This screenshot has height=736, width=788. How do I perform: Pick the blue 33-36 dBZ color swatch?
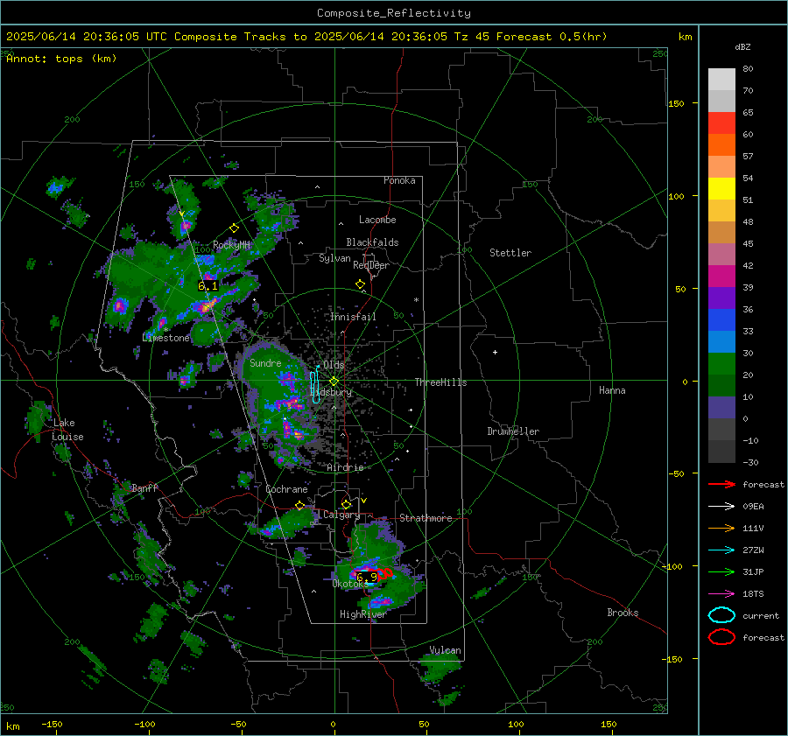click(721, 320)
